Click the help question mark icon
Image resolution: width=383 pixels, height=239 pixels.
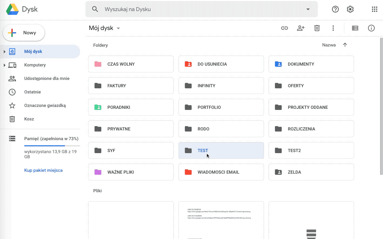(335, 9)
